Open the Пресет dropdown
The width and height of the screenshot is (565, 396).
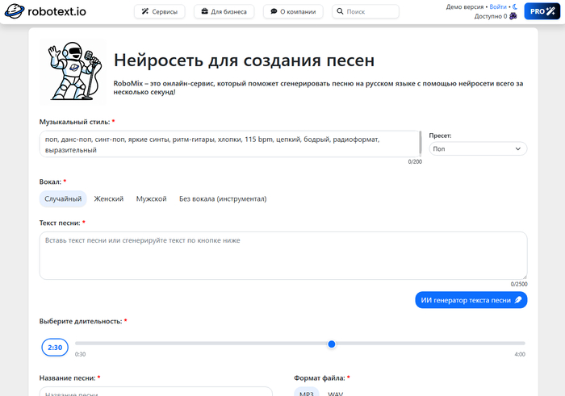pyautogui.click(x=478, y=148)
